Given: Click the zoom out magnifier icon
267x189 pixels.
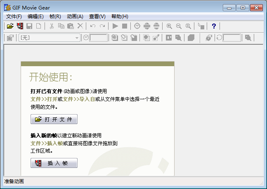Looking at the screenshot, I should pos(179,26).
